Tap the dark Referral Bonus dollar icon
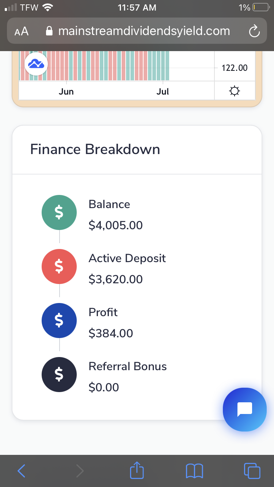The height and width of the screenshot is (487, 274). (x=59, y=375)
